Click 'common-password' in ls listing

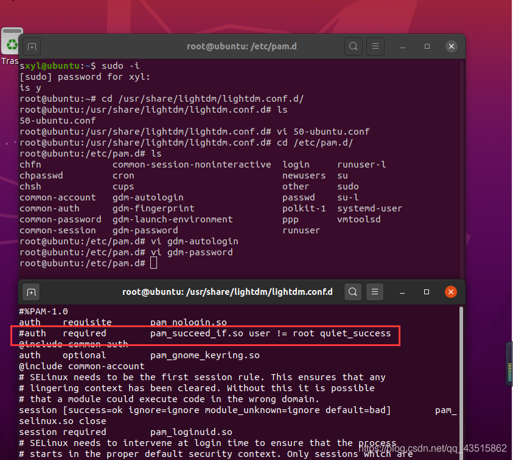click(60, 219)
